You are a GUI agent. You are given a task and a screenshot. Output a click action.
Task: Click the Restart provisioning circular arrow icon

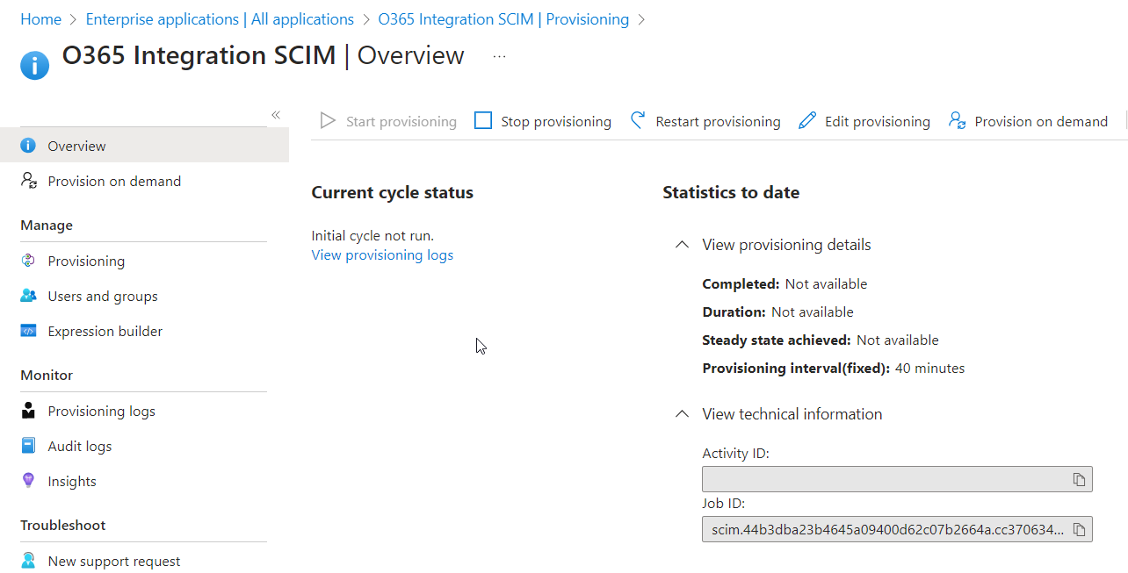[639, 121]
